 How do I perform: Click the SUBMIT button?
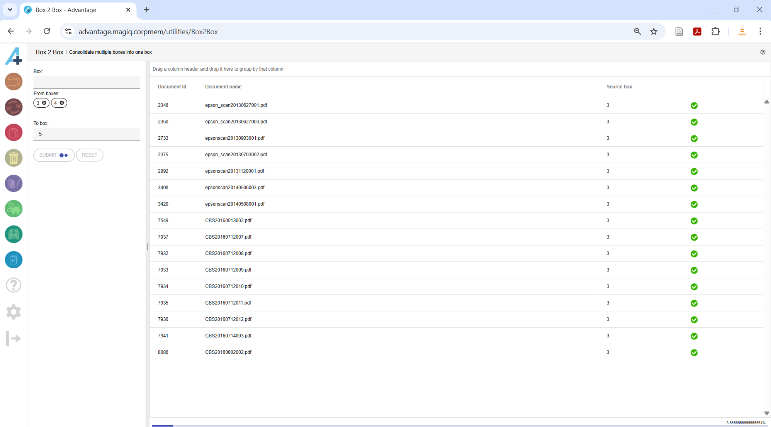53,155
